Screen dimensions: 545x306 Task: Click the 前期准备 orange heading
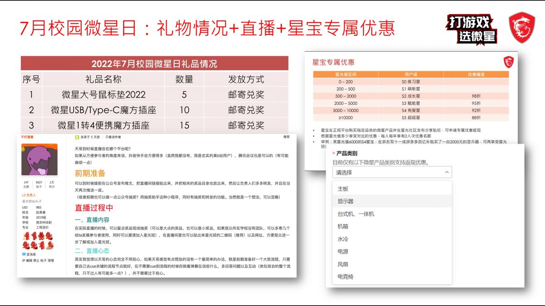click(x=90, y=173)
